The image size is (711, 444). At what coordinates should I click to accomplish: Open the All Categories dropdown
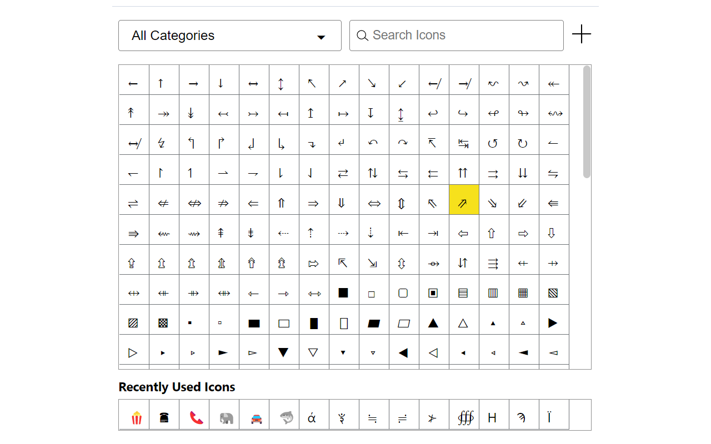click(x=229, y=36)
